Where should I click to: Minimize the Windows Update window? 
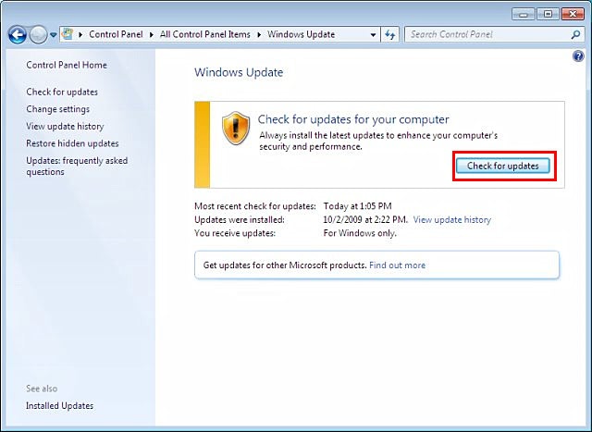pos(523,15)
